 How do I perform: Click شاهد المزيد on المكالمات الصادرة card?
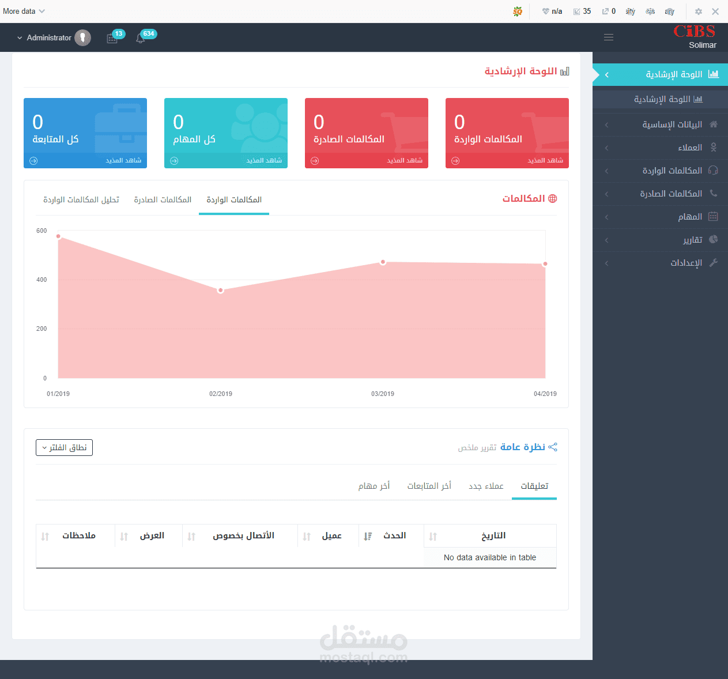point(405,161)
